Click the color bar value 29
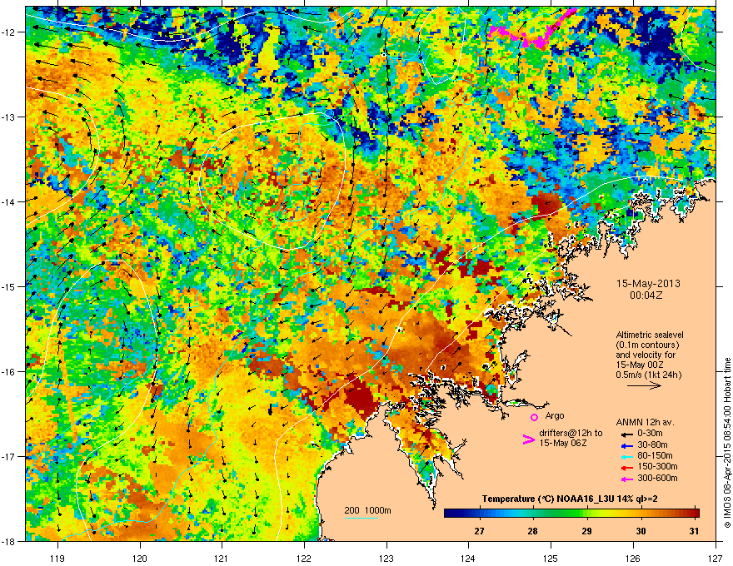The height and width of the screenshot is (566, 733). click(586, 531)
